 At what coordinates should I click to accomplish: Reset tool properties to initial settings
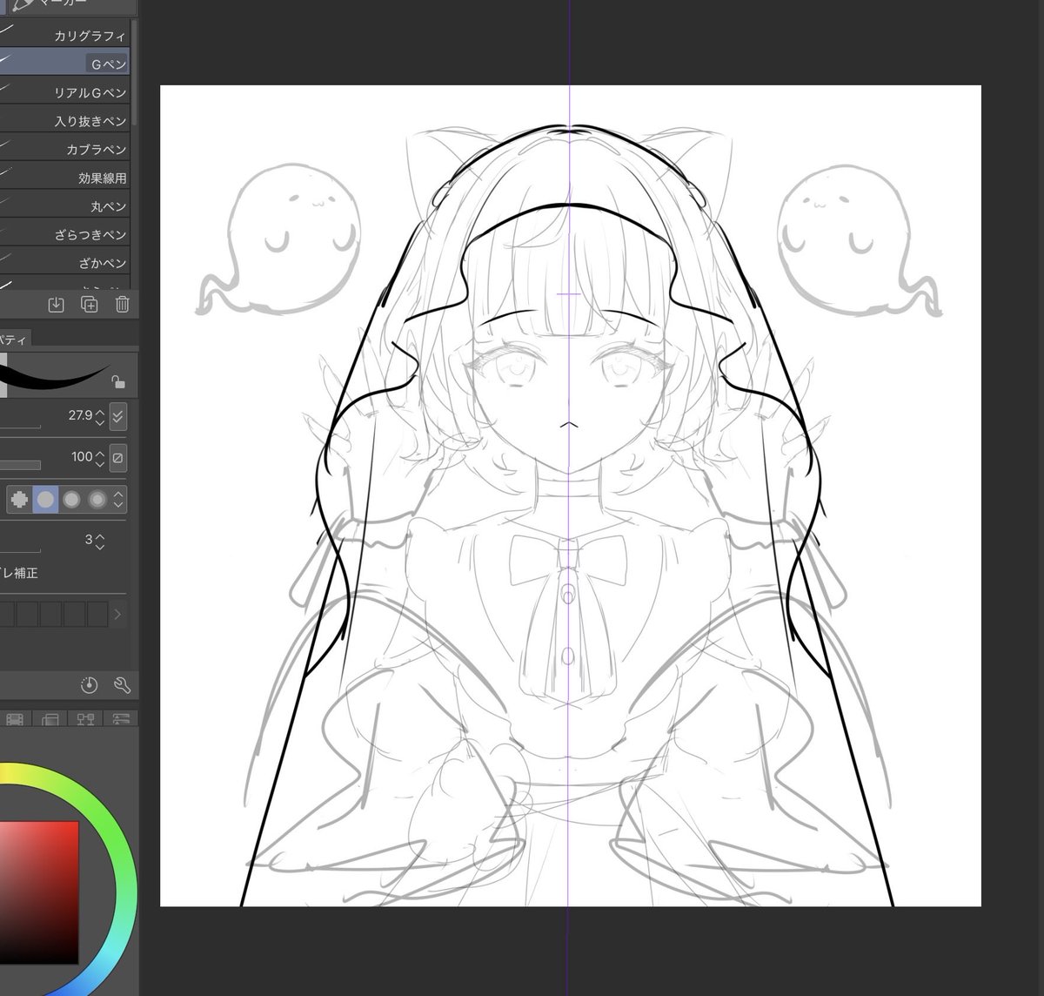[x=89, y=684]
